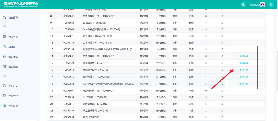Viewport: 278px width, 121px height.
Task: Apply 免修申请 for Java程序设计
Action: pyautogui.click(x=244, y=70)
